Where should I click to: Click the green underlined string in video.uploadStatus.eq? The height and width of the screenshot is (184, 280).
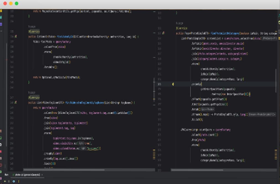[x=93, y=149]
